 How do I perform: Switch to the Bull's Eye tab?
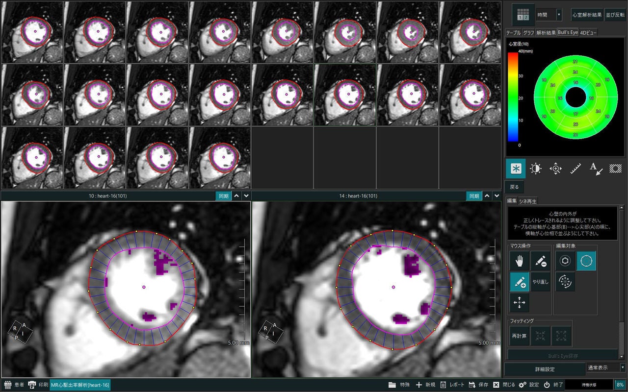[x=568, y=32]
